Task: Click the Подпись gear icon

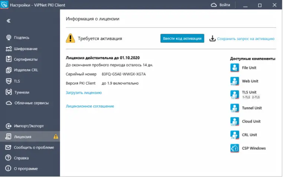Action: 9,37
